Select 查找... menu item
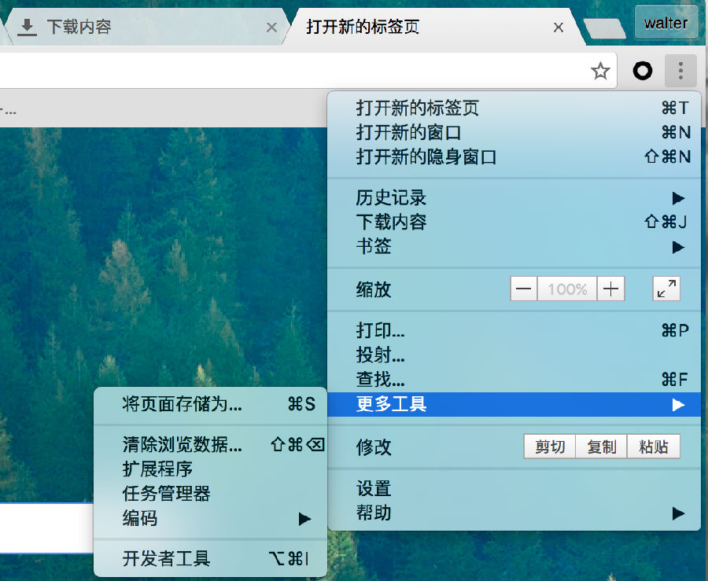 pyautogui.click(x=514, y=380)
